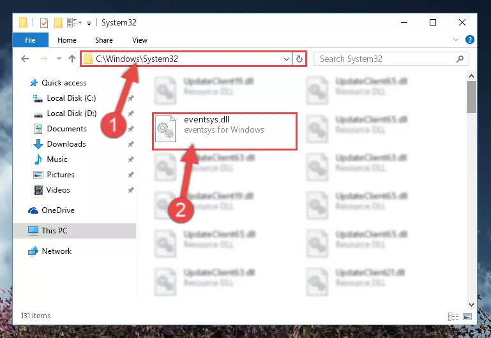
Task: Click the vertical scrollbar thumb
Action: (471, 97)
